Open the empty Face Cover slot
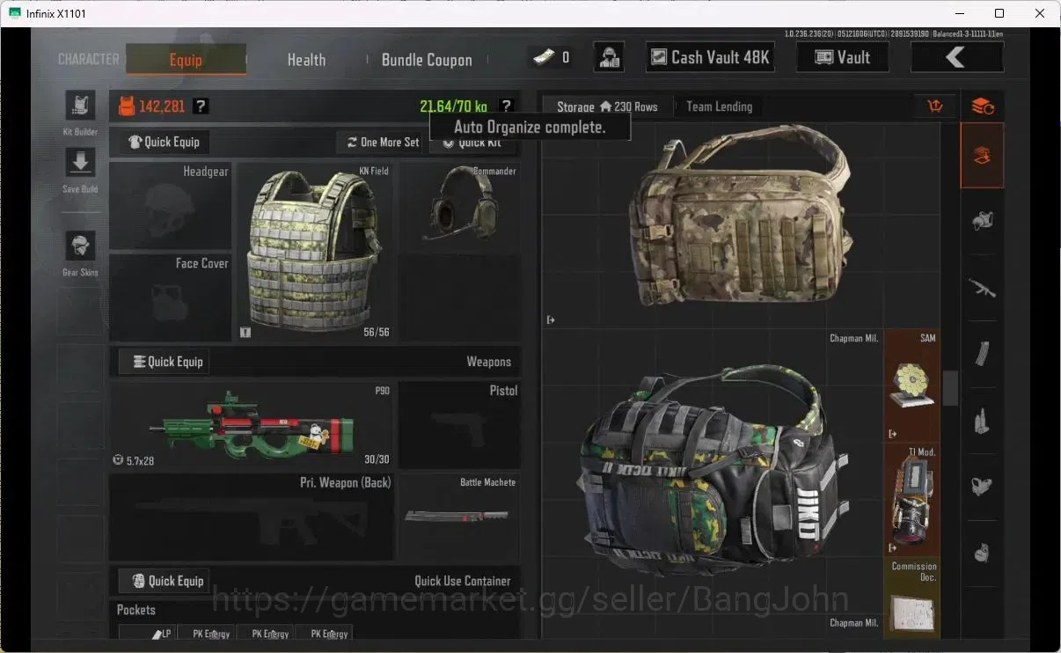The width and height of the screenshot is (1061, 653). (171, 297)
